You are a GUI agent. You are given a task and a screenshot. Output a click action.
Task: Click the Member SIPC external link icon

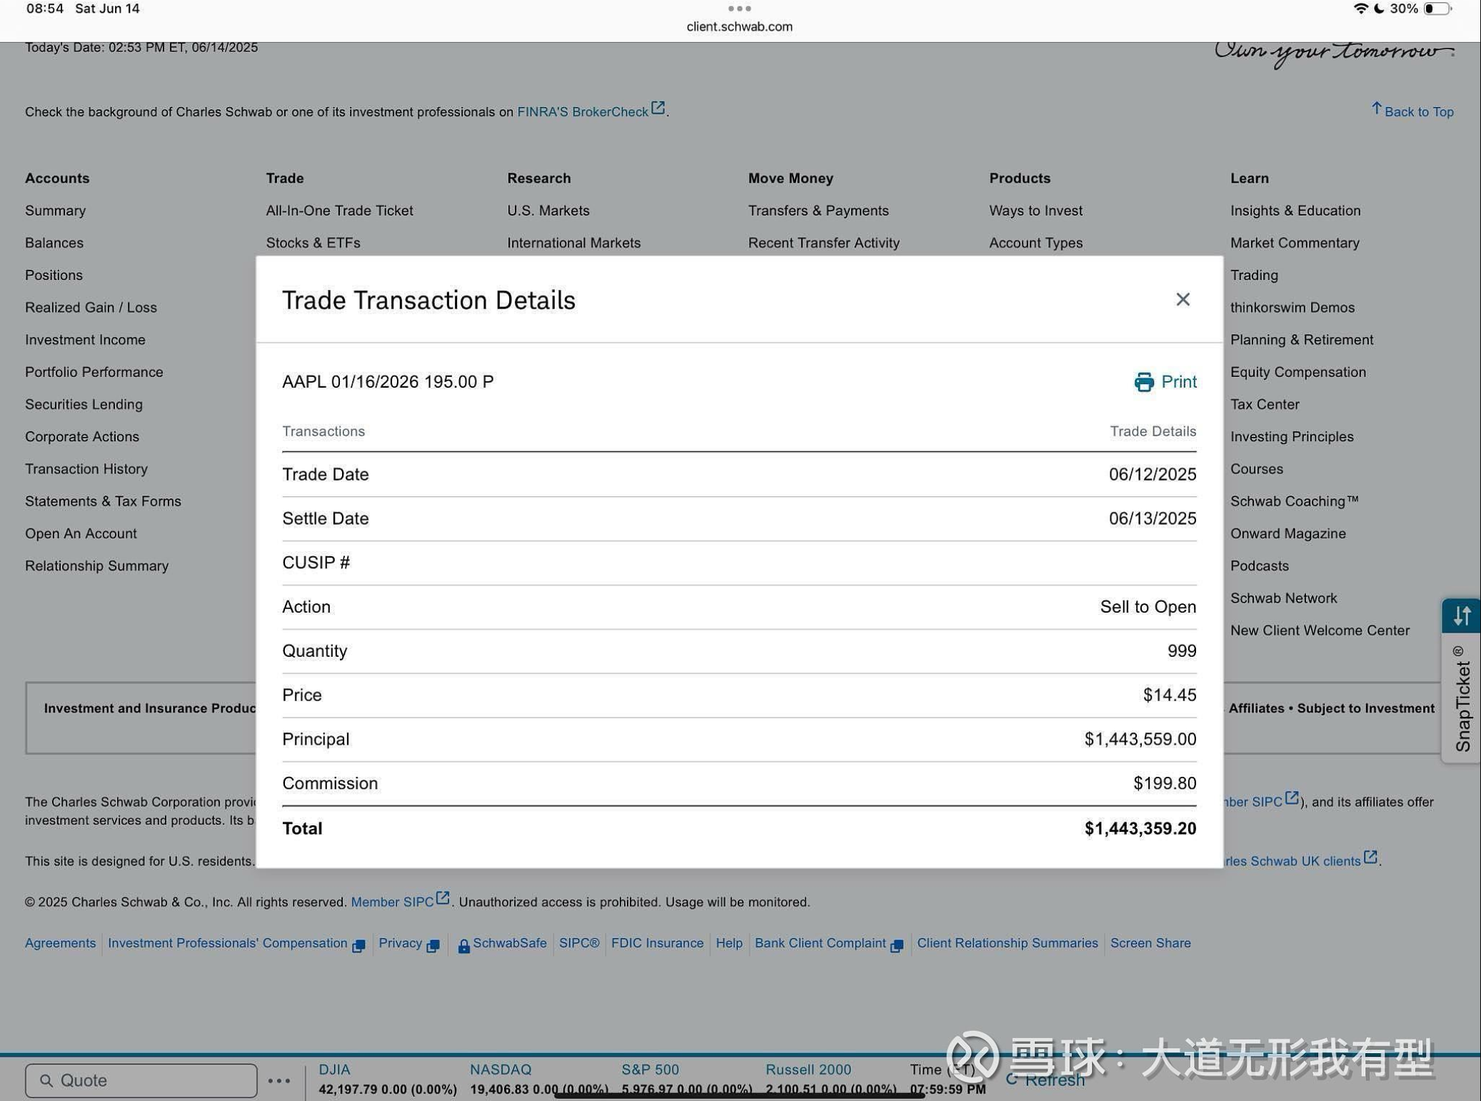click(x=443, y=898)
